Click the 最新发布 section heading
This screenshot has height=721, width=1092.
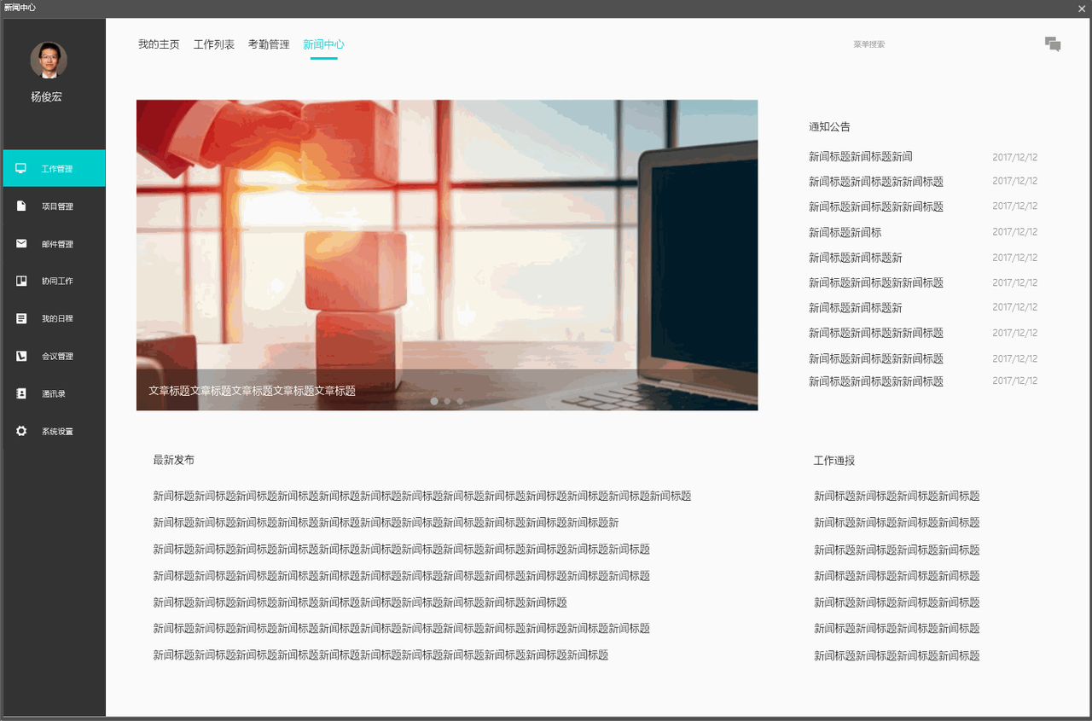[x=174, y=460]
